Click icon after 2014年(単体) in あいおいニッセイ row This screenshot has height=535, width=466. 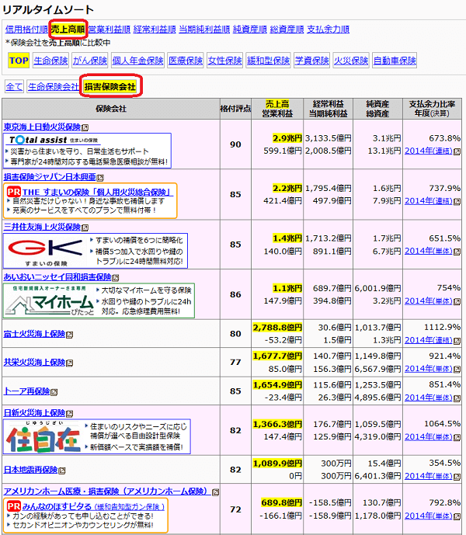coord(457,301)
